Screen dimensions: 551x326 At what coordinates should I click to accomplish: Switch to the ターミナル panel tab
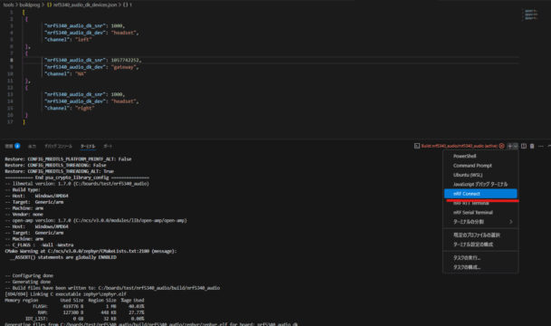tap(88, 146)
